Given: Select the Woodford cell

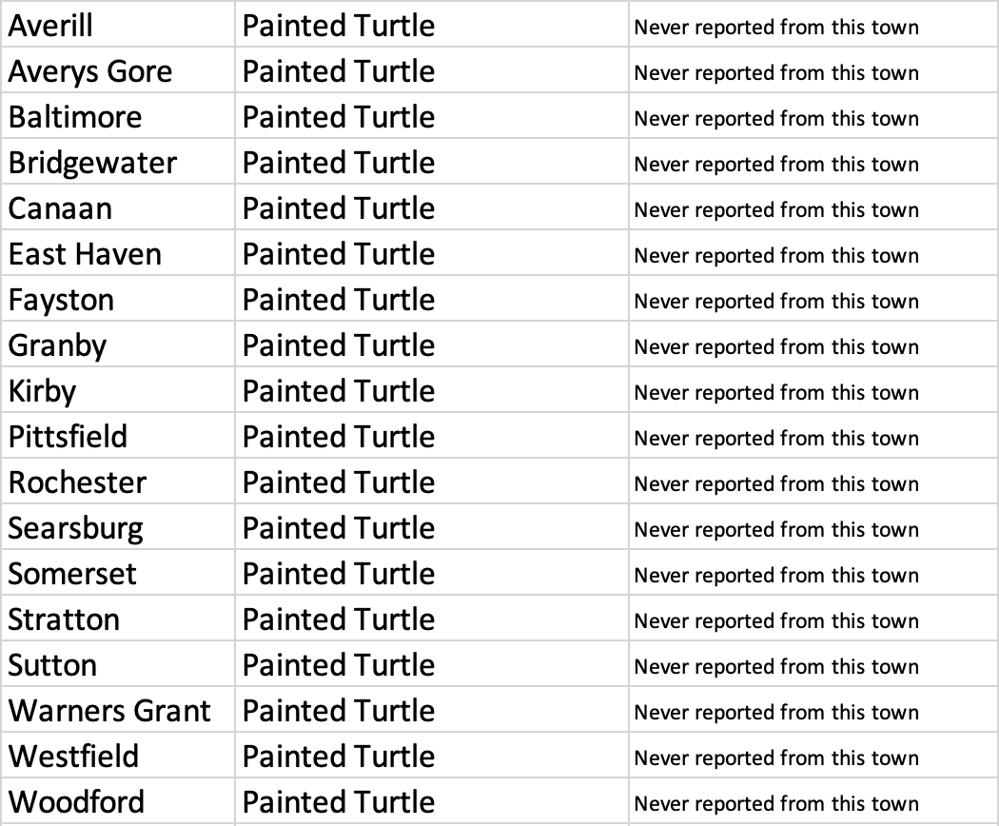Looking at the screenshot, I should click(118, 801).
